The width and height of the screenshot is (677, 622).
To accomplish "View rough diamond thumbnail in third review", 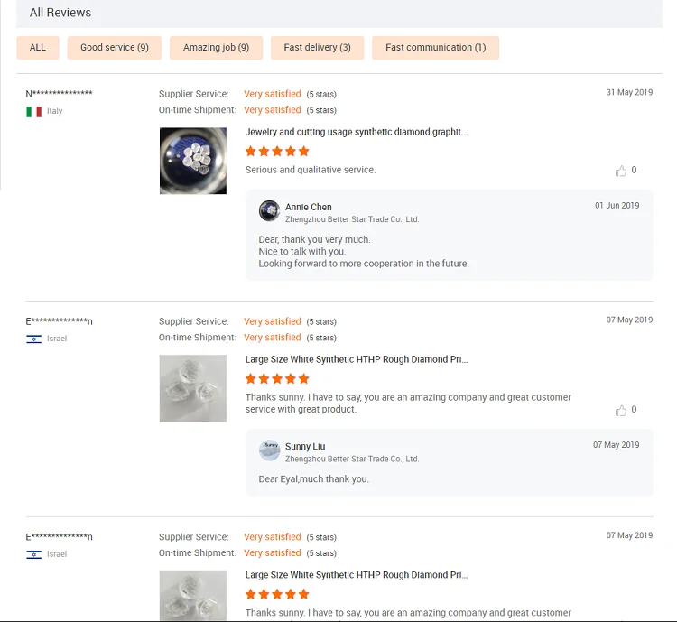I will (x=193, y=596).
